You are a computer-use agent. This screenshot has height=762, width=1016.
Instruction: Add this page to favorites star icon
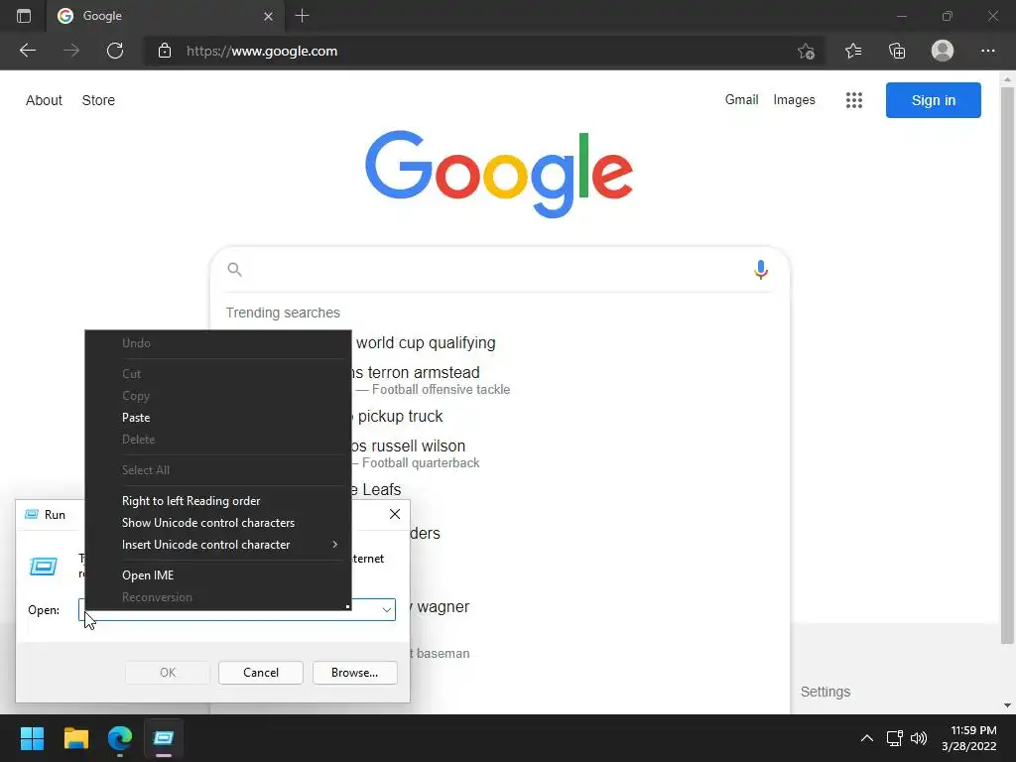[x=806, y=51]
